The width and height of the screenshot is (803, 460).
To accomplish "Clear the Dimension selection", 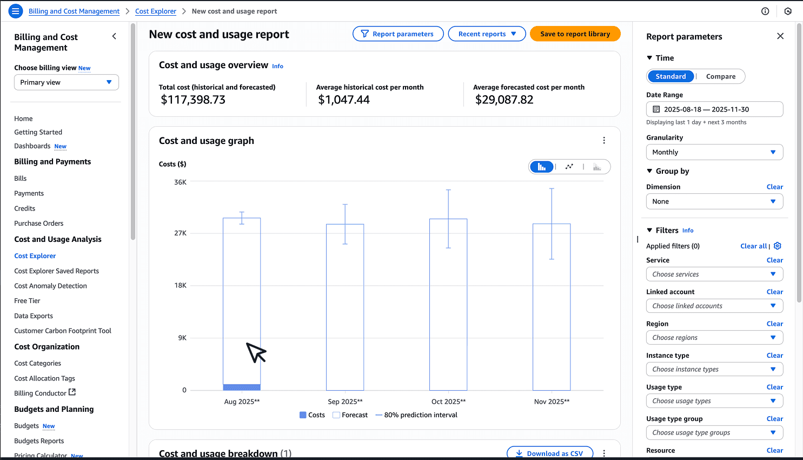I will 775,187.
